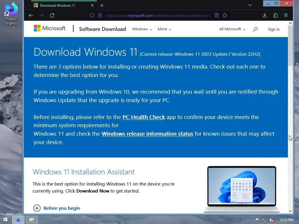Image resolution: width=299 pixels, height=224 pixels.
Task: Open File Explorer from the taskbar
Action: 32,220
